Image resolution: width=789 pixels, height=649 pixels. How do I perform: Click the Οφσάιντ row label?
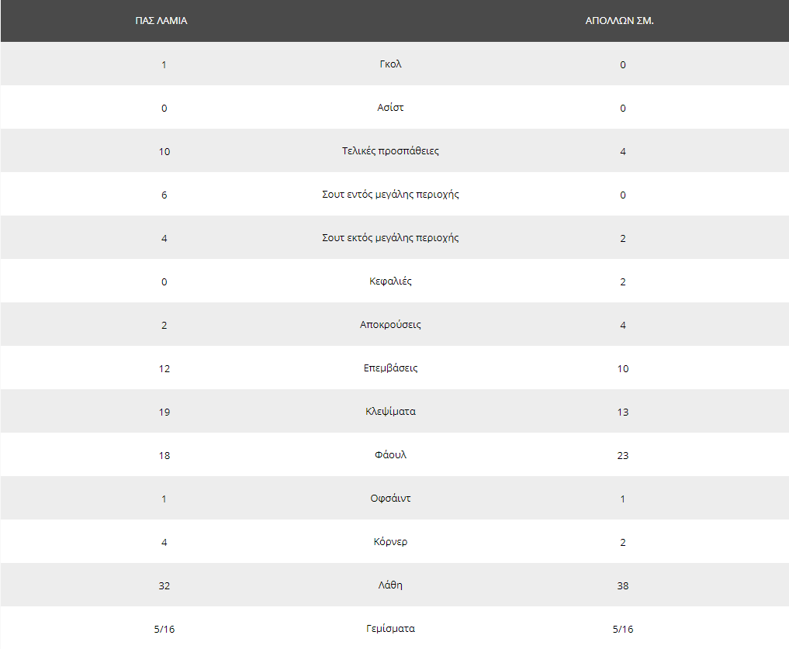(x=390, y=498)
